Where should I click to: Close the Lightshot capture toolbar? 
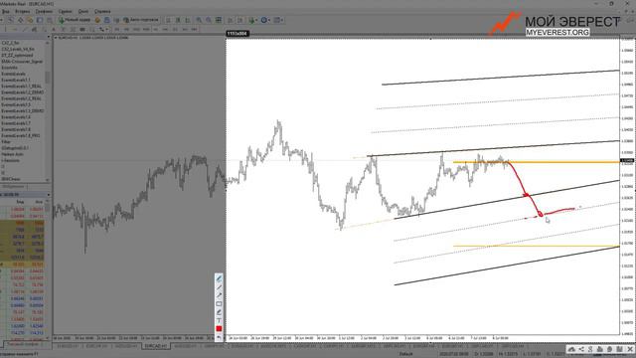tap(630, 349)
